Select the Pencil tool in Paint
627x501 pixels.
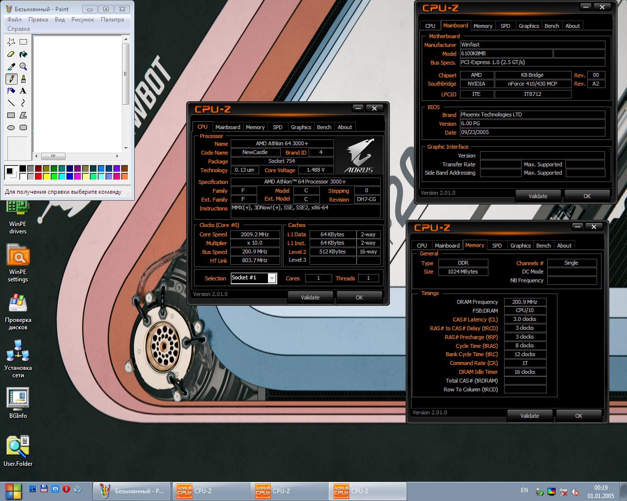coord(11,79)
